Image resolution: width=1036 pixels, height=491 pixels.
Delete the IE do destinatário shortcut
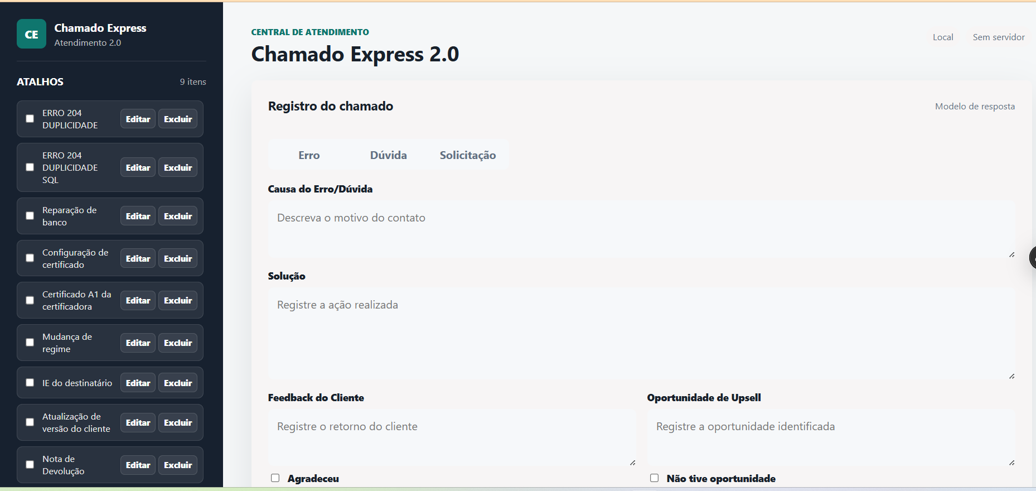click(178, 383)
